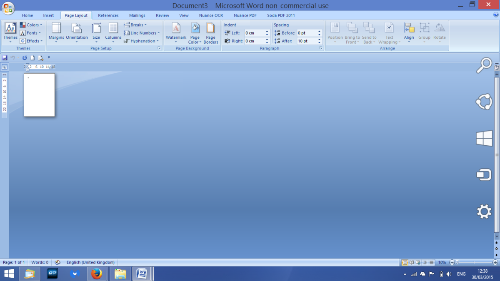Open the Devices charm
This screenshot has height=281, width=500.
click(x=484, y=175)
